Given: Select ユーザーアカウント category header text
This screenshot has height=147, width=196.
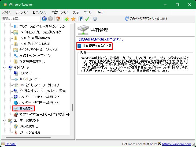Looking at the screenshot, I should tap(26, 120).
